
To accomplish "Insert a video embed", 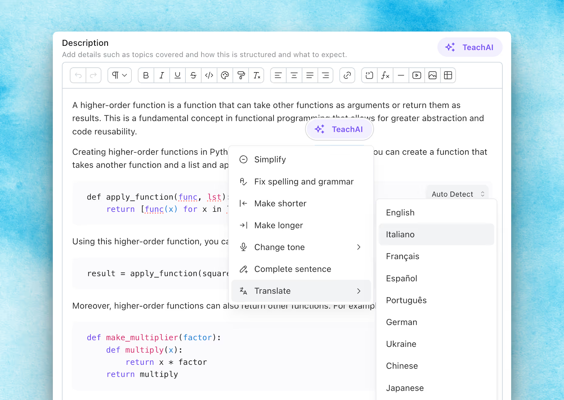I will [x=417, y=75].
